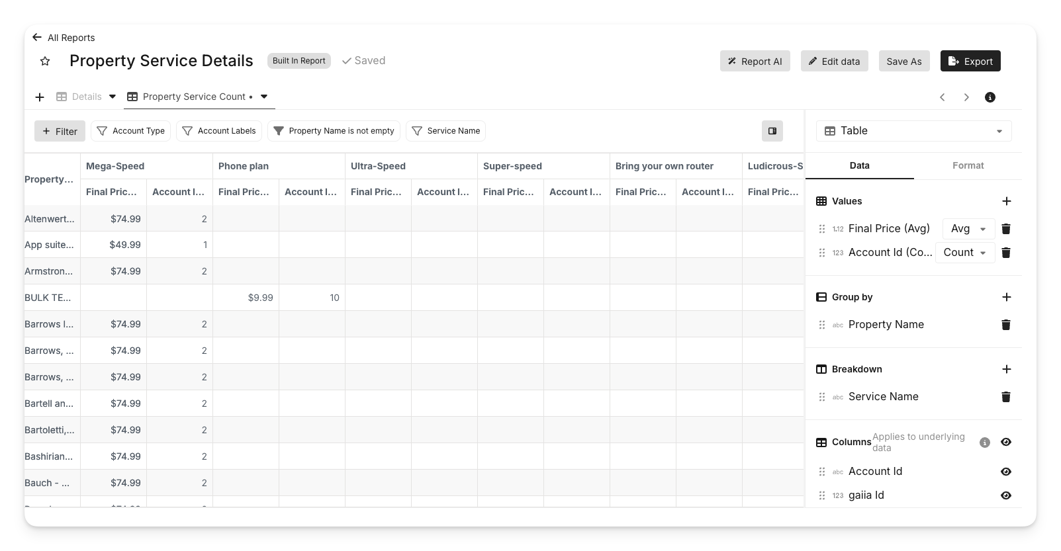1061x551 pixels.
Task: Open the Table visualization type dropdown
Action: coord(913,131)
